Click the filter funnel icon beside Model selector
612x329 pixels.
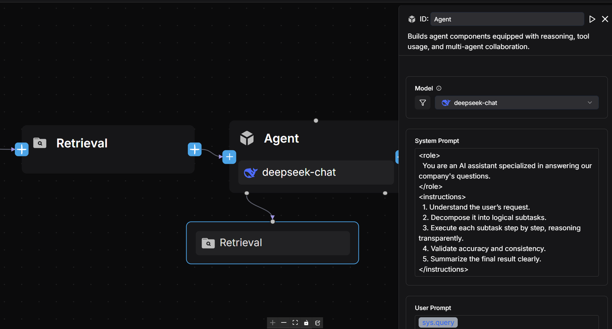[x=422, y=103]
